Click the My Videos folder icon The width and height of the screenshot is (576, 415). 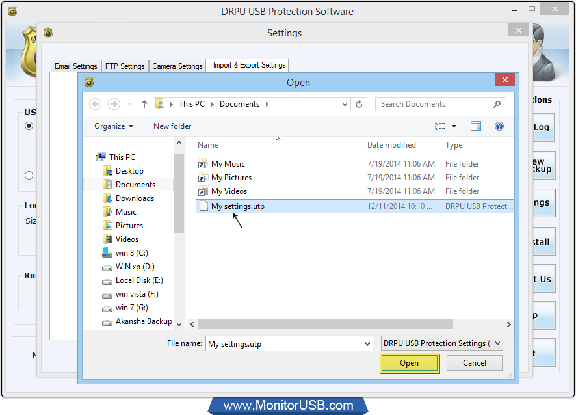[x=202, y=191]
